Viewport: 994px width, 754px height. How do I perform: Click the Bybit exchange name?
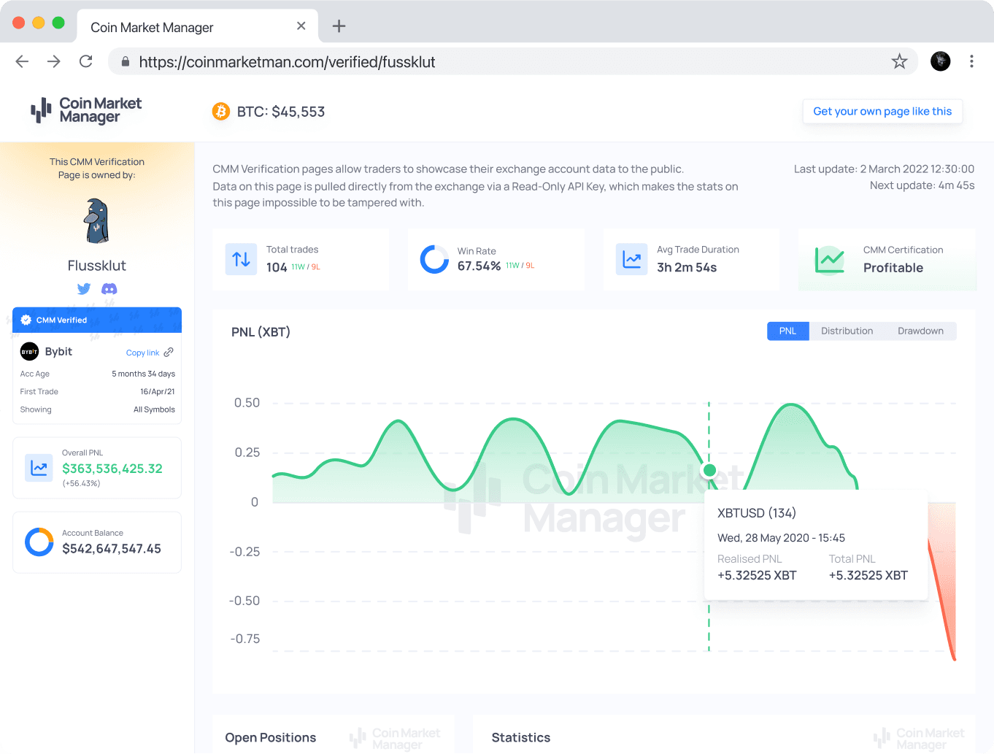58,352
